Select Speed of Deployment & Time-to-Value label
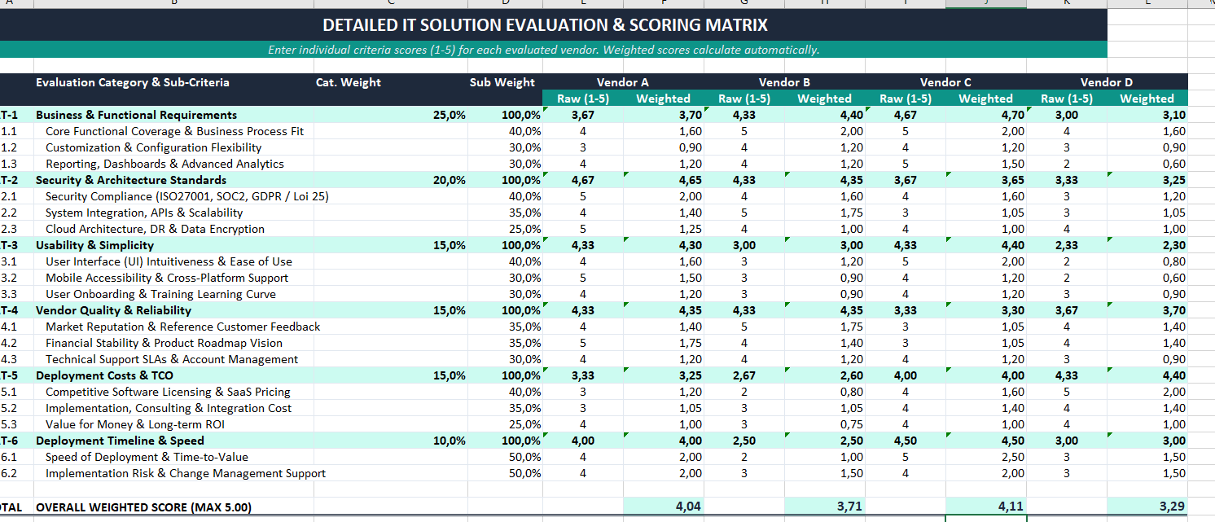Image resolution: width=1215 pixels, height=522 pixels. pos(147,457)
